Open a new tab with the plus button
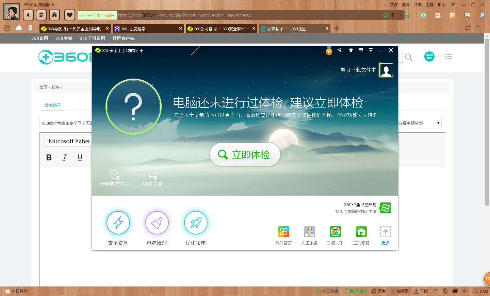Image resolution: width=490 pixels, height=296 pixels. tap(337, 28)
